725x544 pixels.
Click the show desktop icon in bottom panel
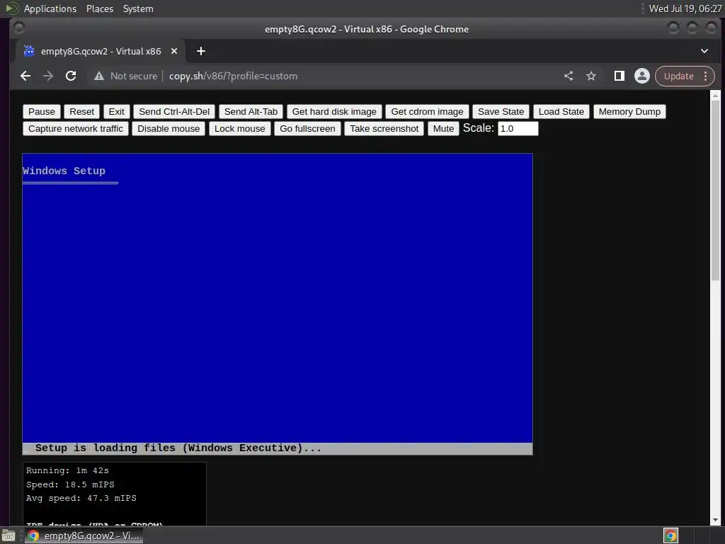coord(8,535)
